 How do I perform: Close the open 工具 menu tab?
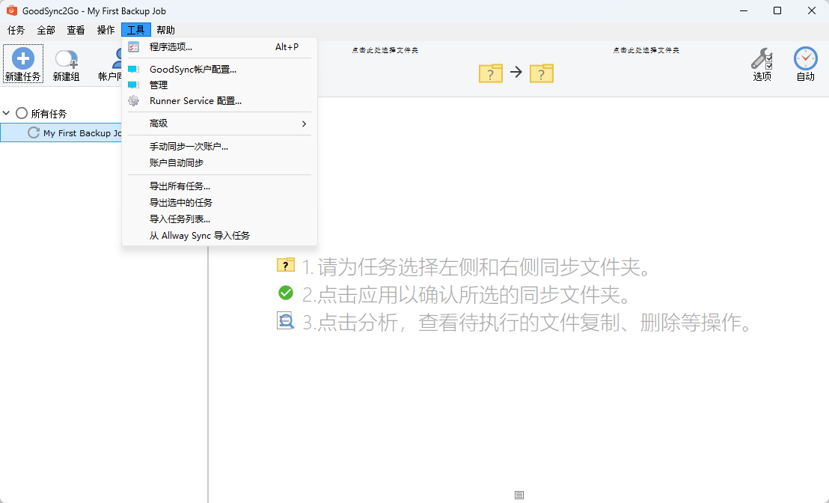[136, 30]
